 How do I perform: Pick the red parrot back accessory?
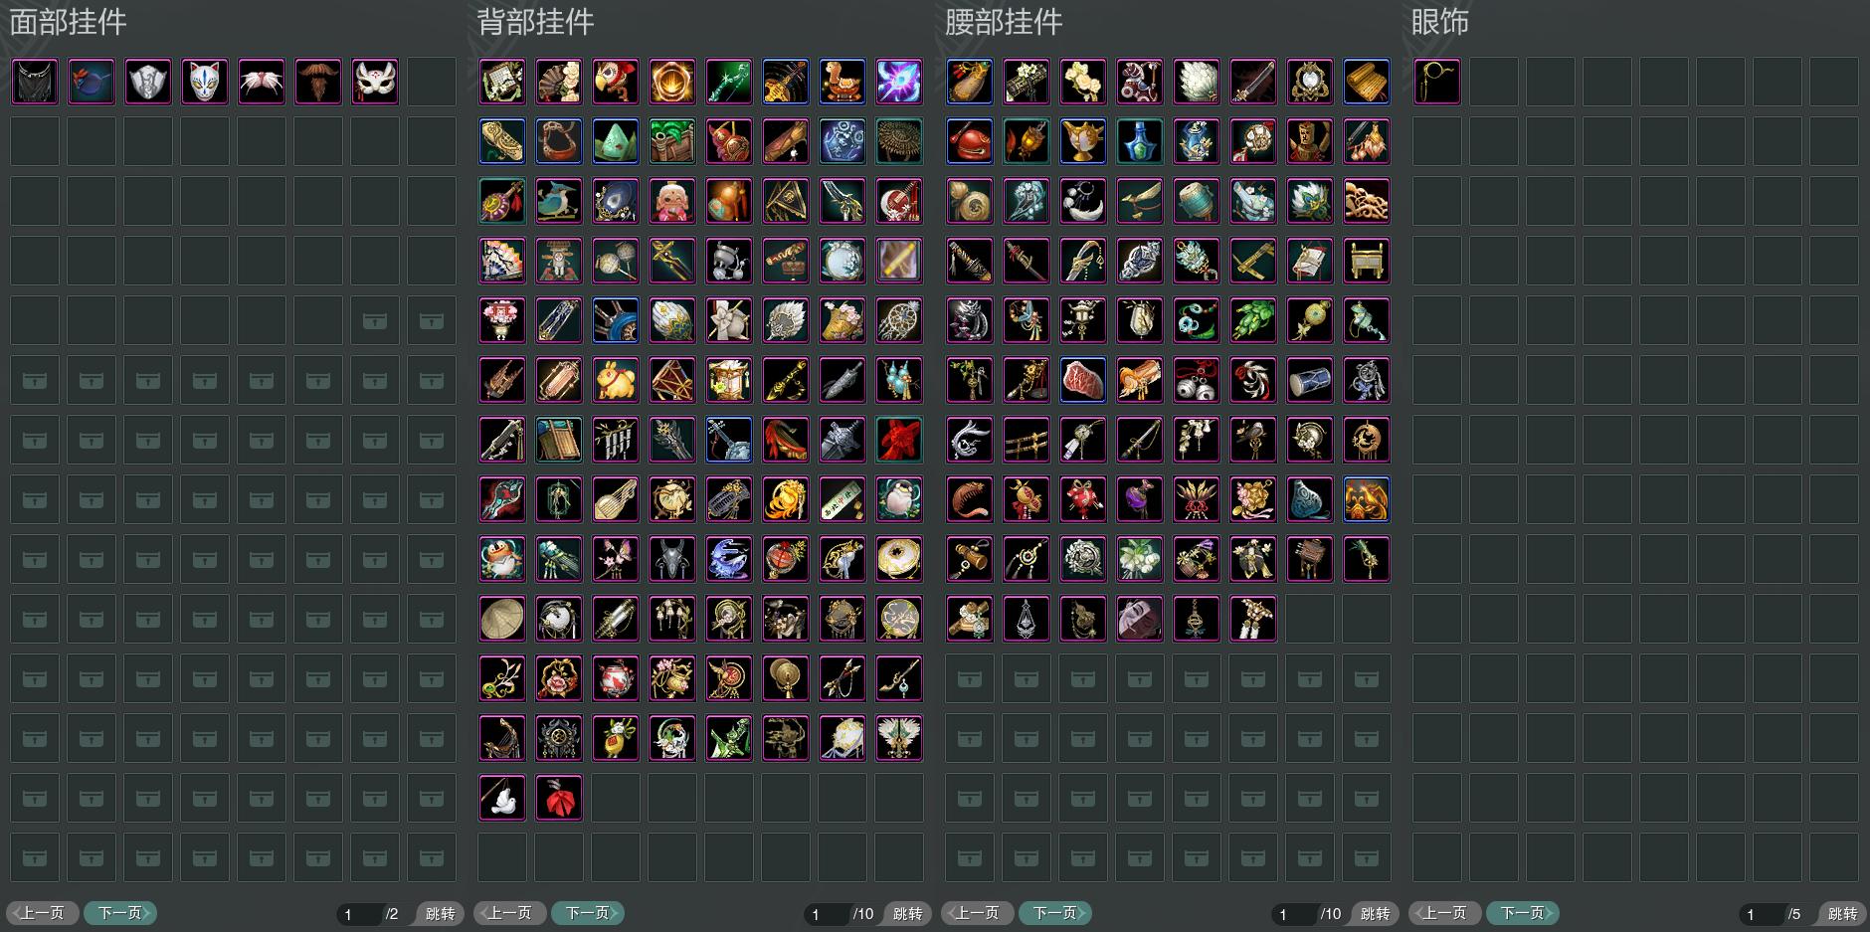[x=616, y=82]
